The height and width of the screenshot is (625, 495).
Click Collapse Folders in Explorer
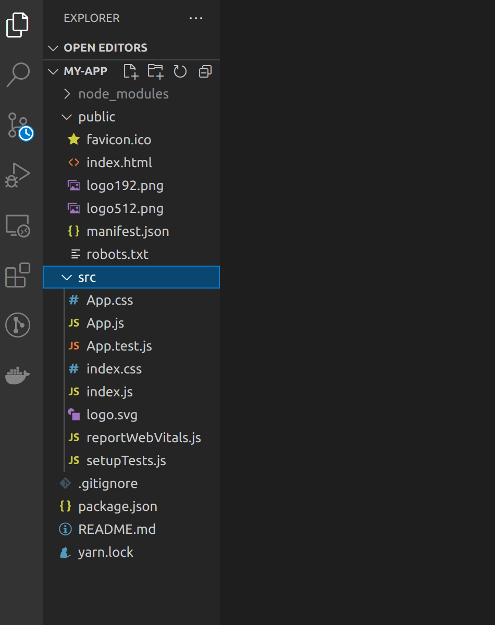(205, 71)
